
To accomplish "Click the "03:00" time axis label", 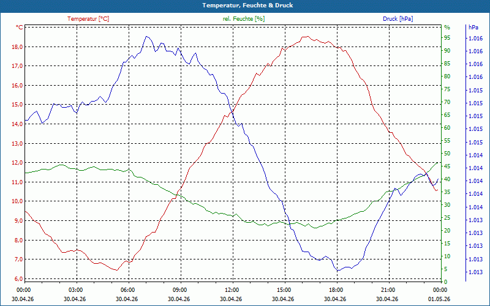I will click(x=75, y=289).
